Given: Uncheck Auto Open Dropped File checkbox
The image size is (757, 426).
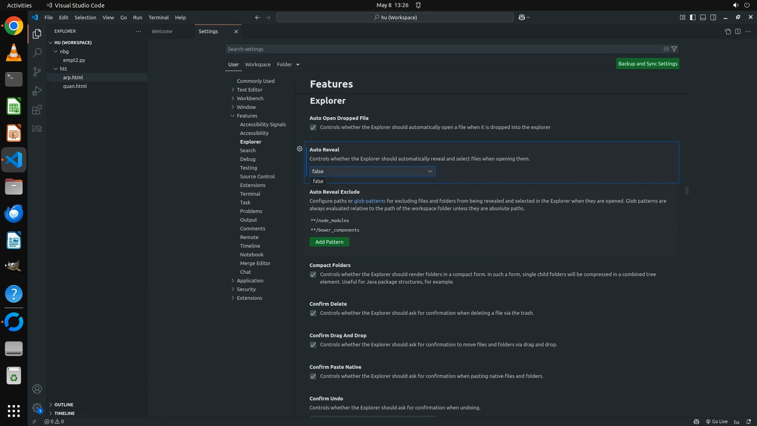Looking at the screenshot, I should click(x=313, y=127).
